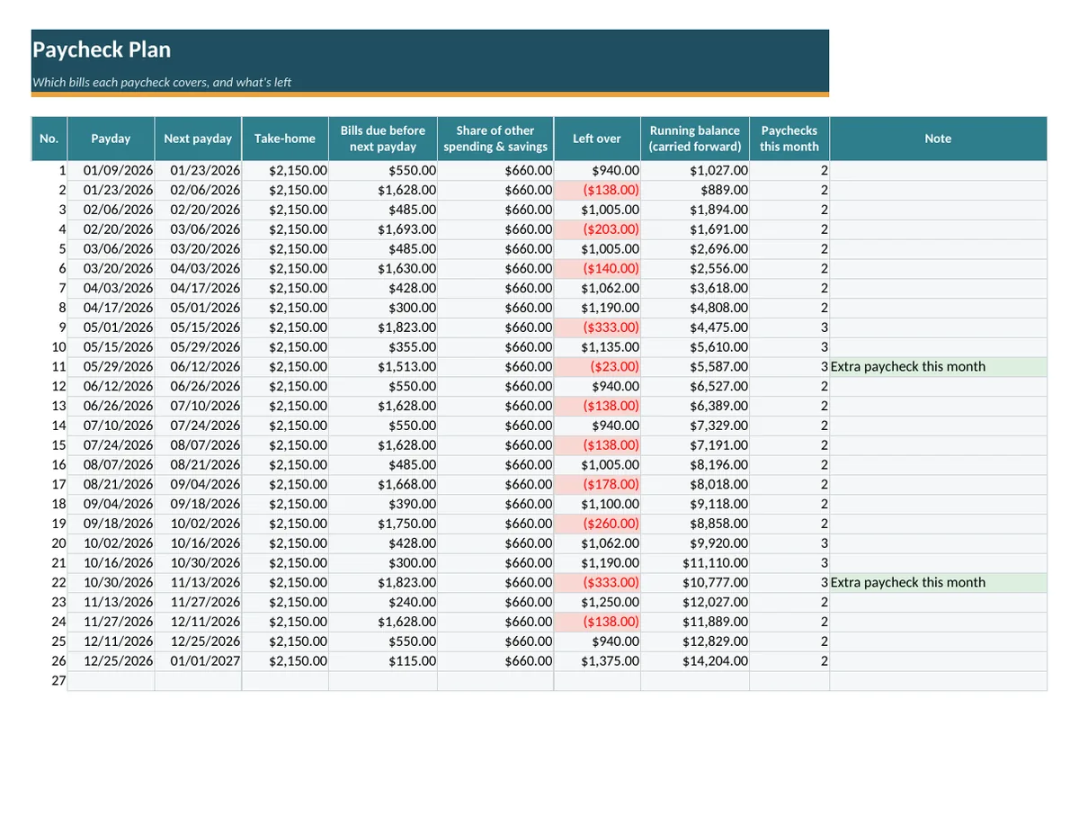1079x834 pixels.
Task: Click the empty Payday cell in row 27
Action: point(111,681)
